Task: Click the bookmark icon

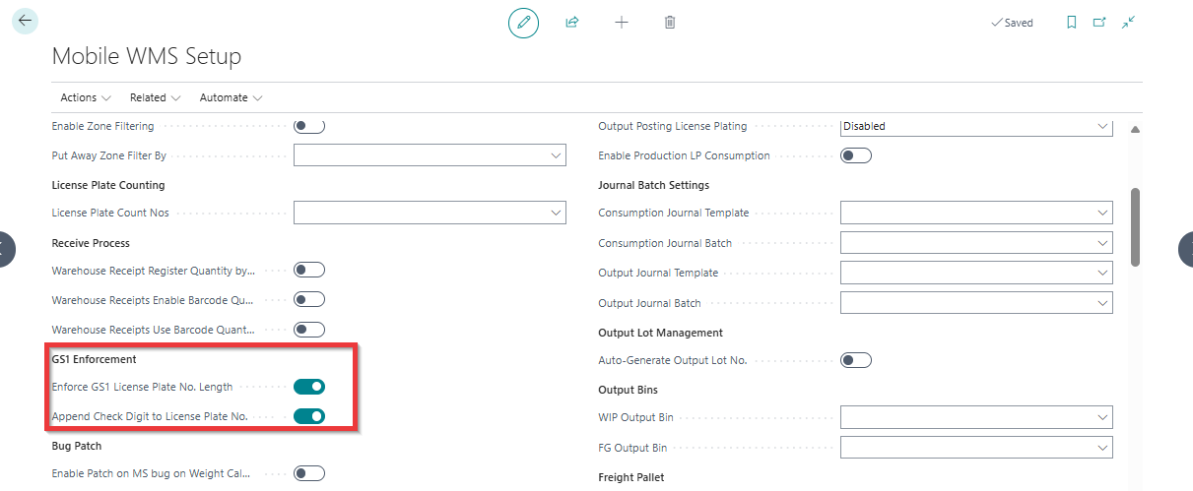Action: coord(1072,22)
